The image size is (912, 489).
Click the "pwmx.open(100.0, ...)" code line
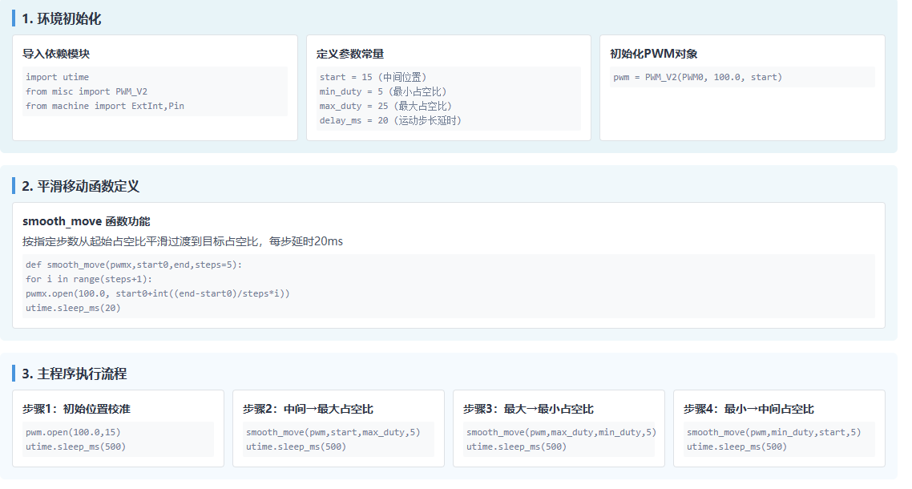pyautogui.click(x=157, y=293)
